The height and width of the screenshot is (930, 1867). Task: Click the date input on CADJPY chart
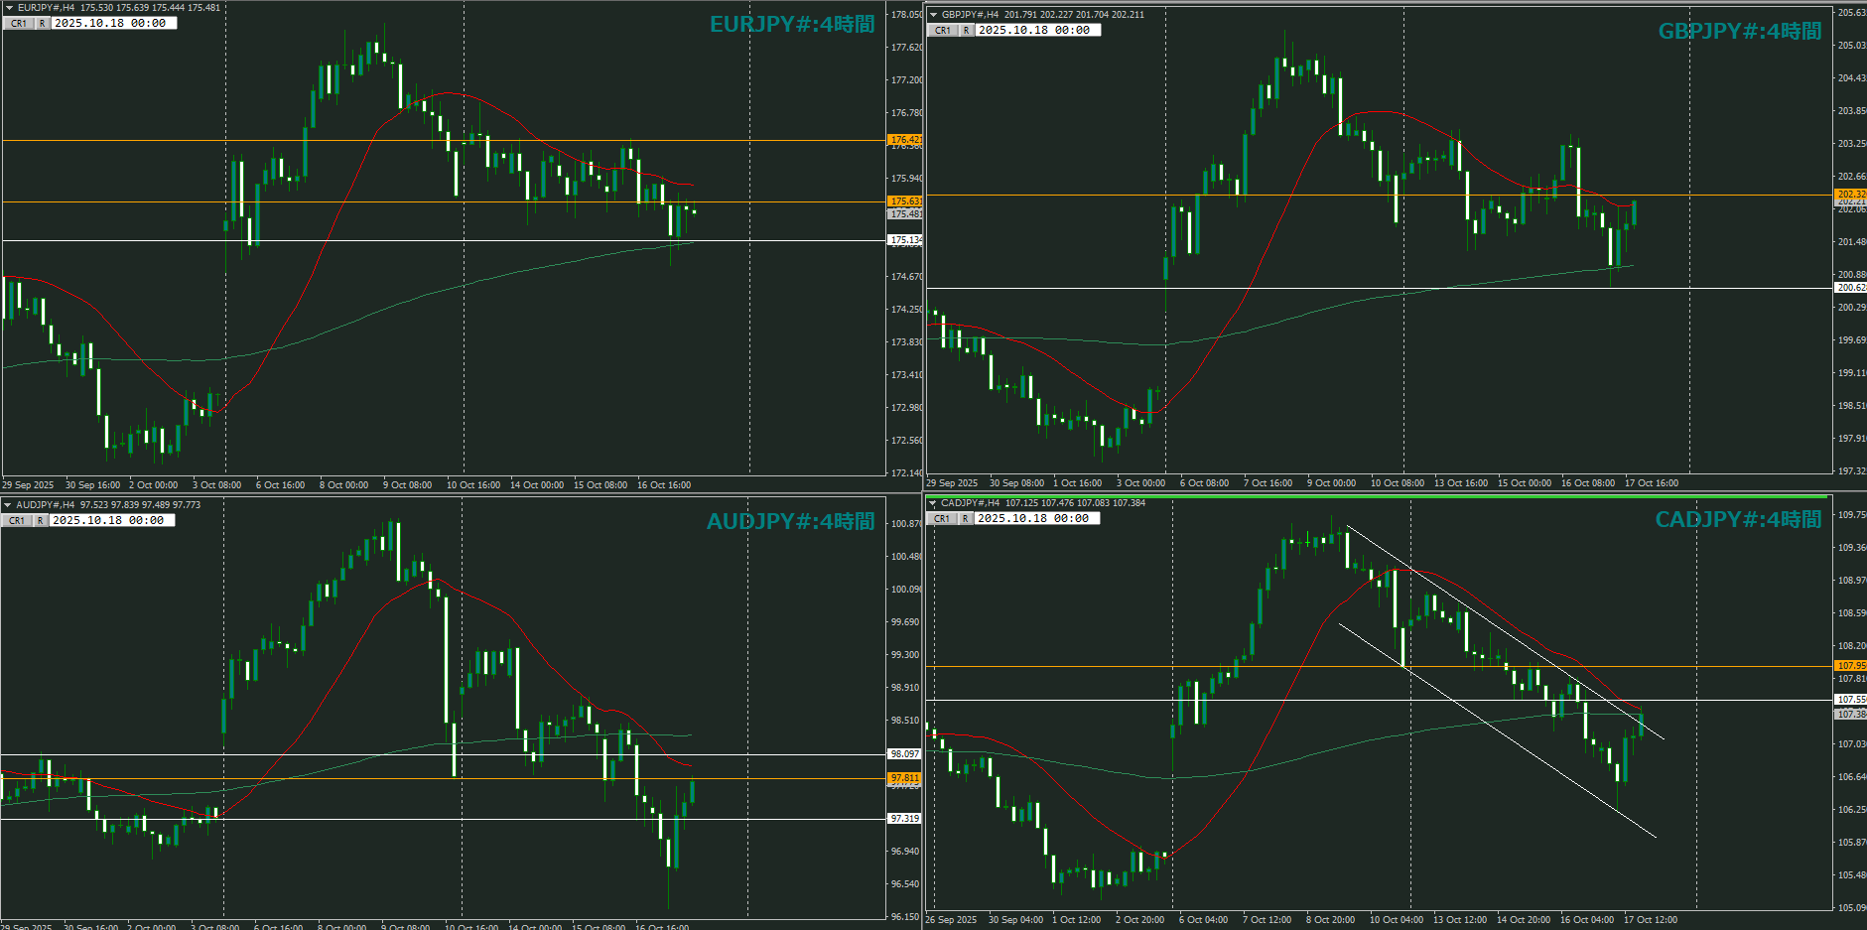1036,518
